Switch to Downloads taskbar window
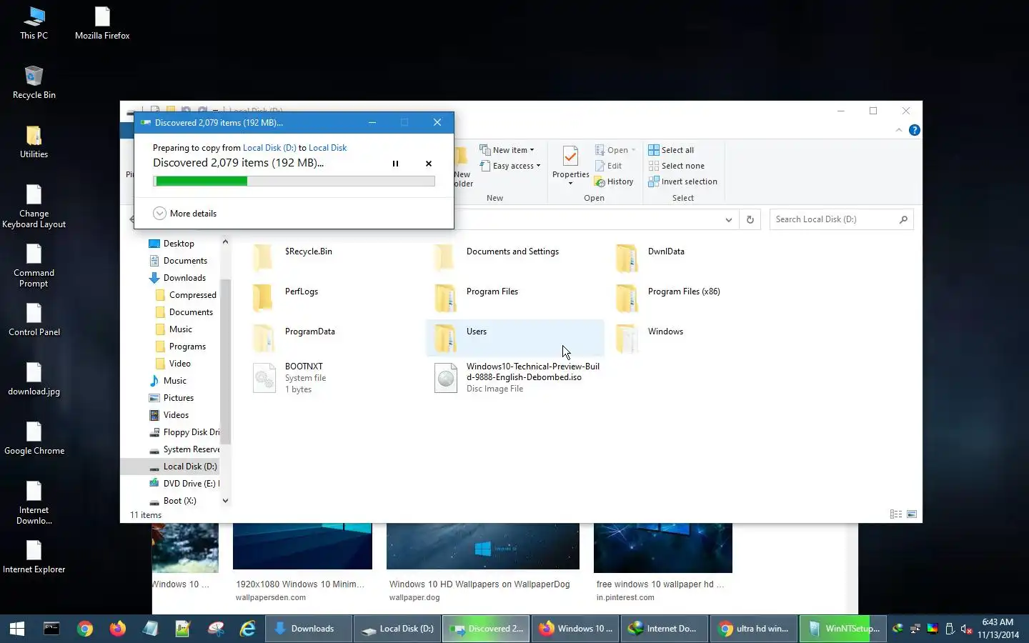The height and width of the screenshot is (643, 1029). click(309, 629)
